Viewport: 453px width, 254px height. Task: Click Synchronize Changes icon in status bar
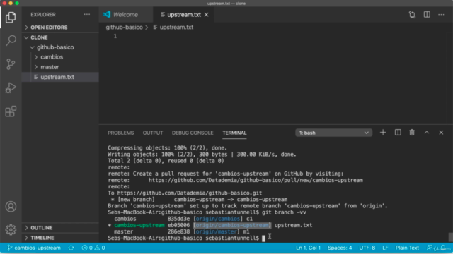click(x=71, y=248)
